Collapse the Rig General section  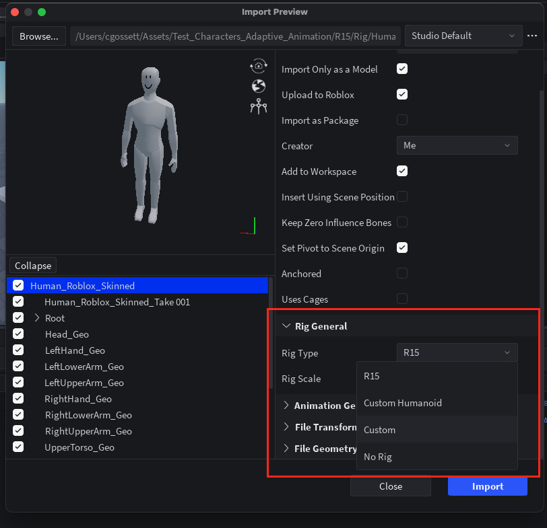[x=287, y=326]
